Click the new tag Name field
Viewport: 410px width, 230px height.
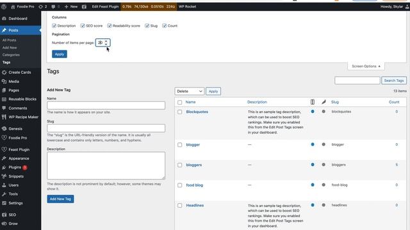106,105
